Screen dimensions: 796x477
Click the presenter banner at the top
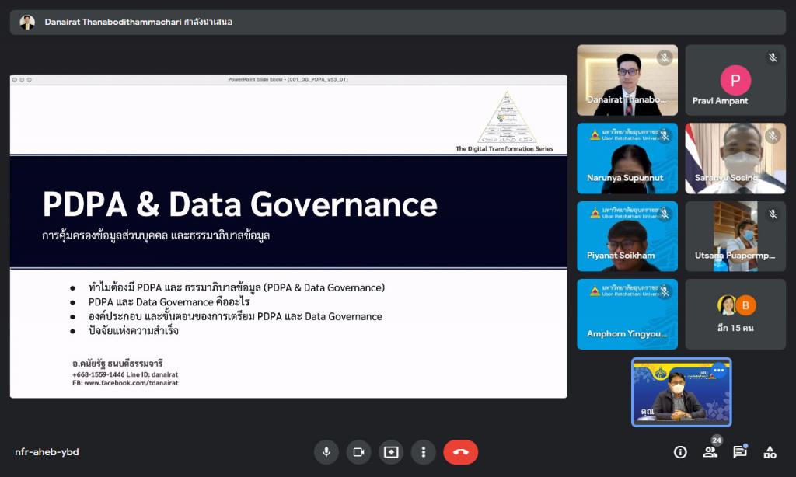click(x=397, y=22)
